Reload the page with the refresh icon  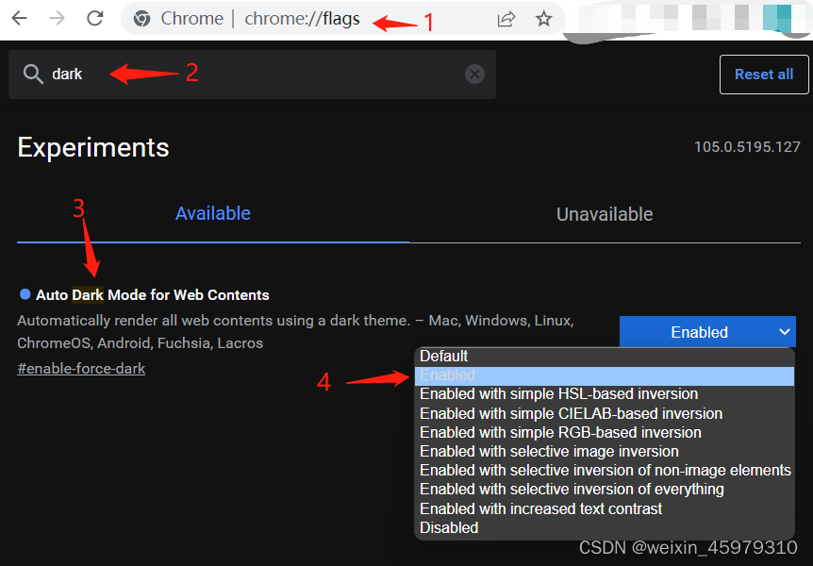(x=95, y=18)
